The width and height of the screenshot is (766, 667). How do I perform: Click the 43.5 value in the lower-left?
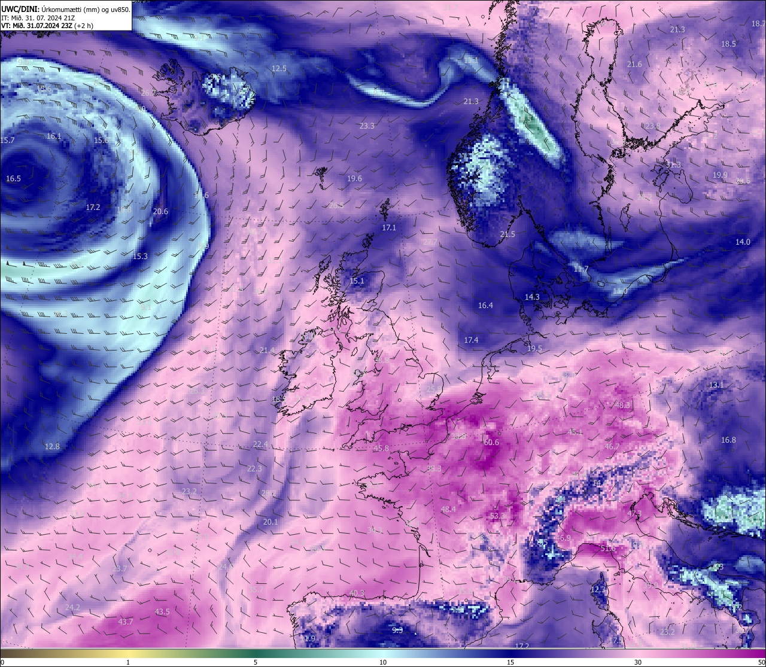click(x=162, y=611)
